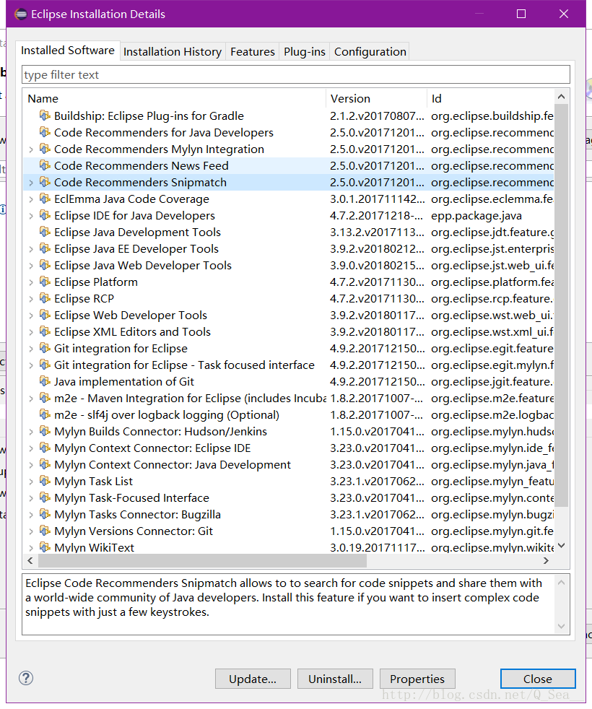Expand EclEmma Java Code Coverage node

(31, 199)
